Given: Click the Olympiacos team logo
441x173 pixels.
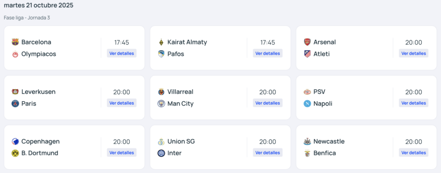Looking at the screenshot, I should click(x=16, y=54).
